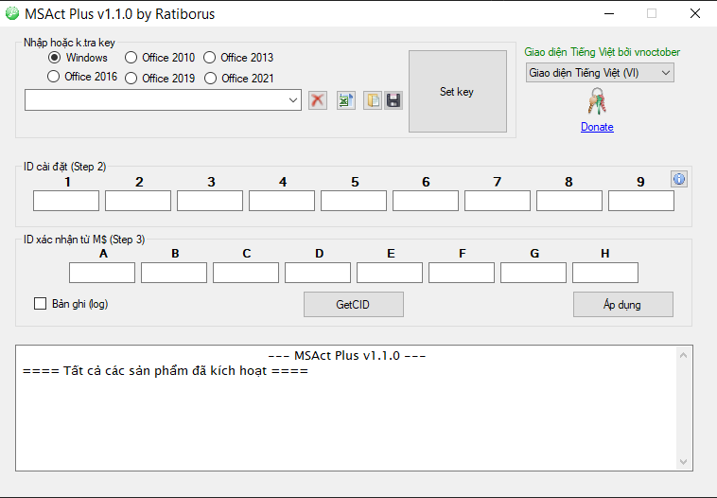Toggle the Bản ghi (log) checkbox
The width and height of the screenshot is (717, 498).
point(71,304)
